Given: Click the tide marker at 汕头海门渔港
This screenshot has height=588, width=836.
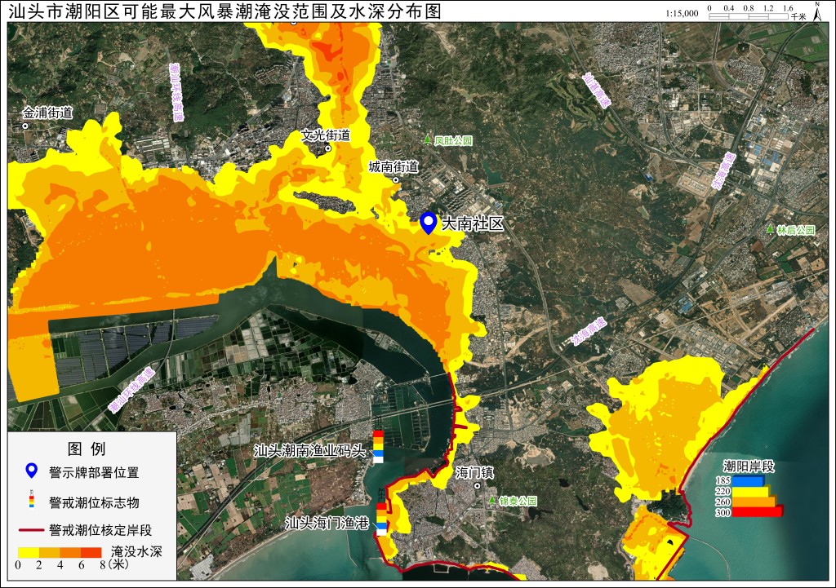Looking at the screenshot, I should (x=381, y=519).
